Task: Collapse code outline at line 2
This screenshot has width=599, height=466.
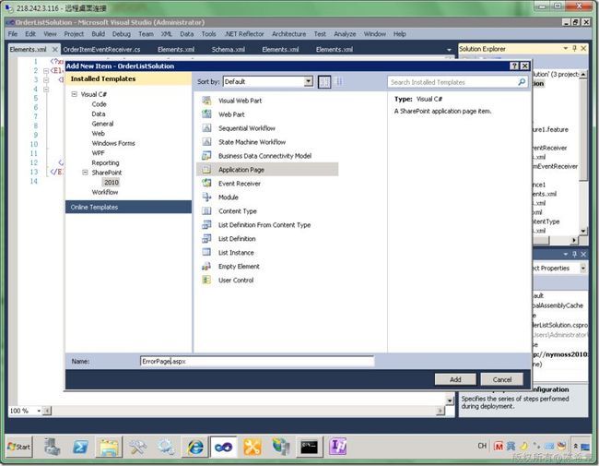Action: [46, 71]
